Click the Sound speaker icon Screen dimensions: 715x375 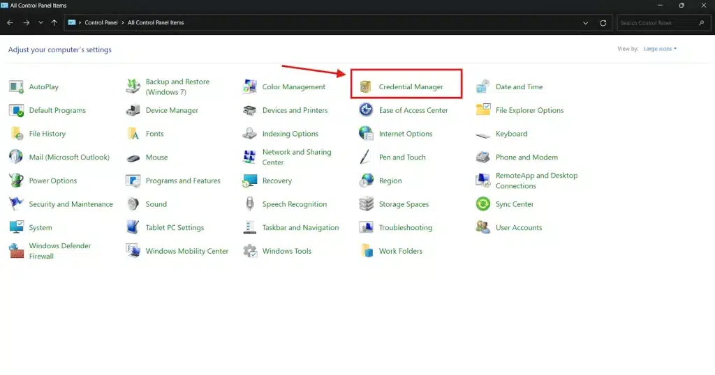(x=133, y=204)
